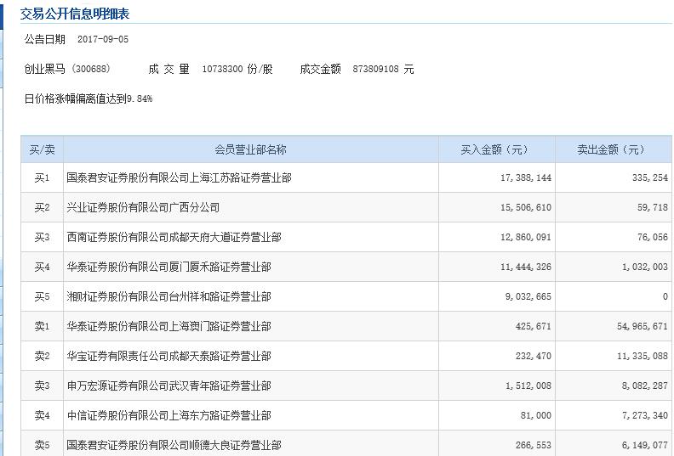Select the 买4 row label
This screenshot has height=456, width=674.
pyautogui.click(x=43, y=267)
